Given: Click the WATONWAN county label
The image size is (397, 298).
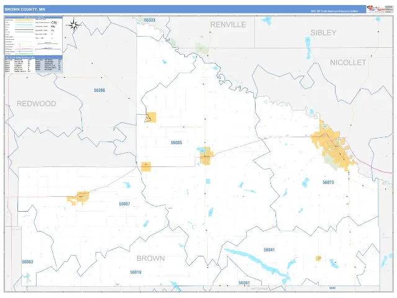Looking at the screenshot, I should tap(259, 289).
